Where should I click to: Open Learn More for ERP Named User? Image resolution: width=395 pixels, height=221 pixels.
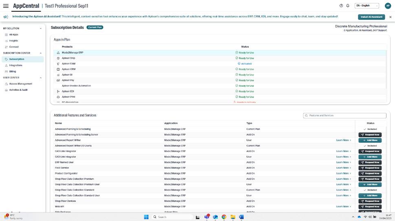344,162
